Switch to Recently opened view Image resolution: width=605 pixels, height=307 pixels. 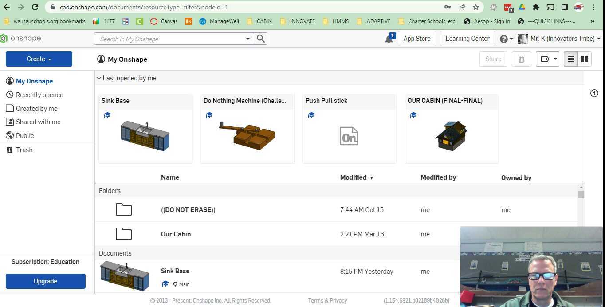pos(39,94)
